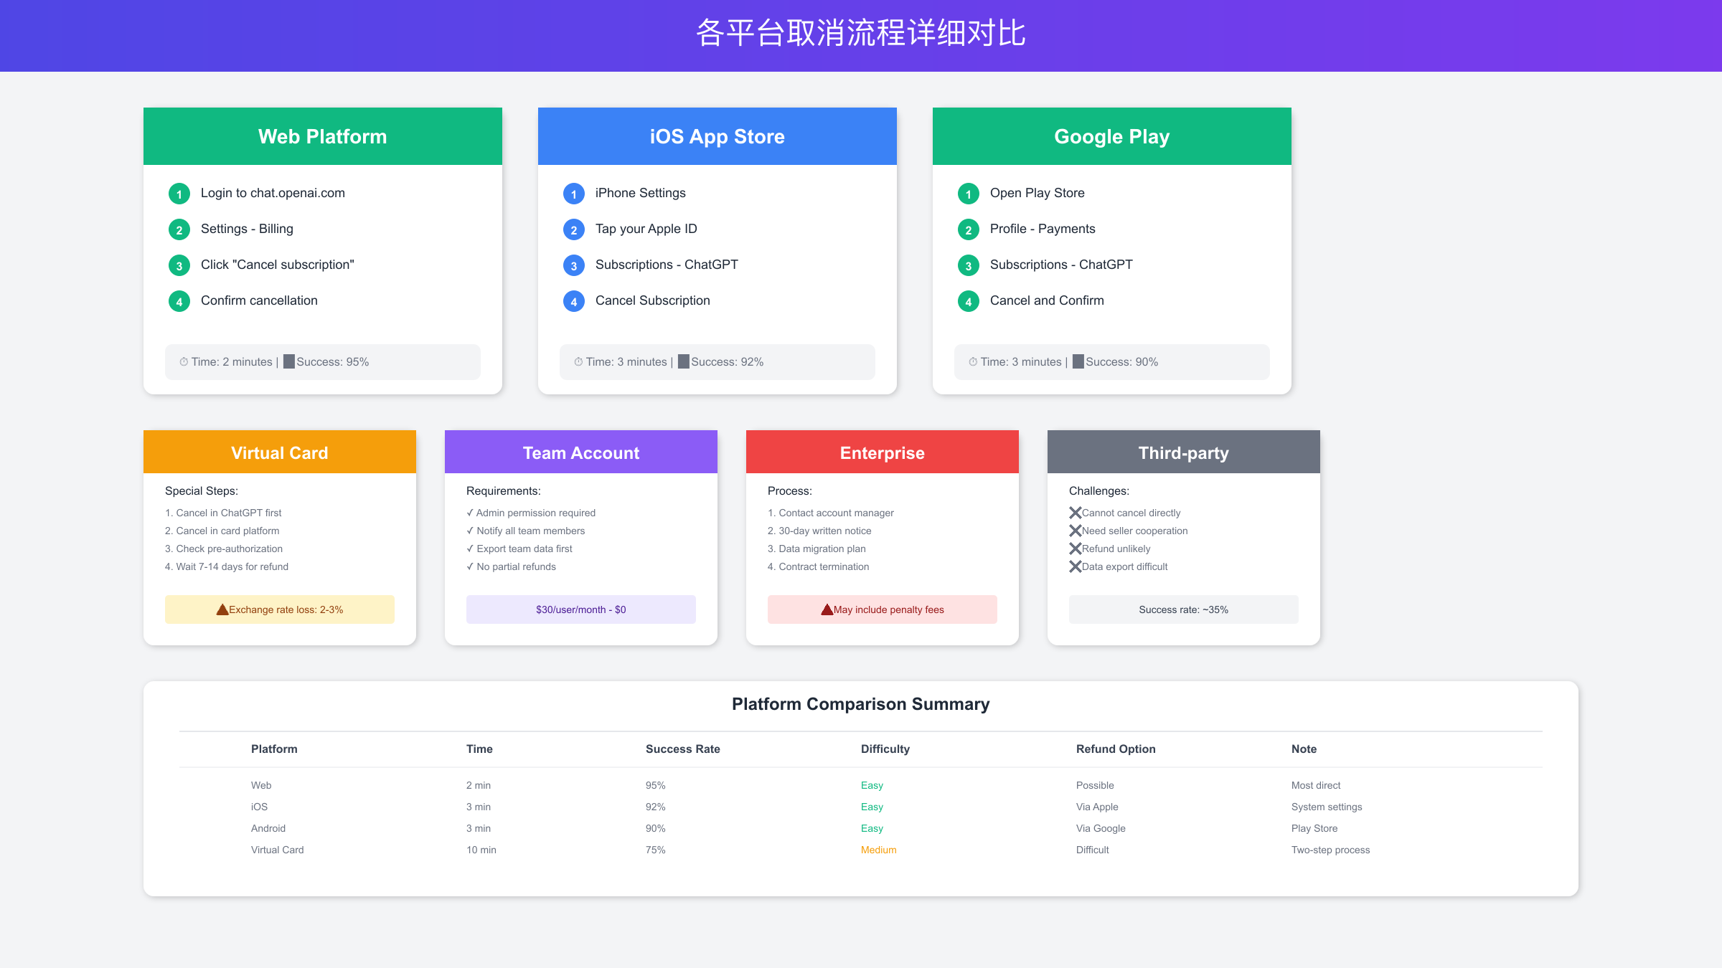Screen dimensions: 1722x968
Task: Click "Login to chat.openai.com" step text
Action: point(273,193)
